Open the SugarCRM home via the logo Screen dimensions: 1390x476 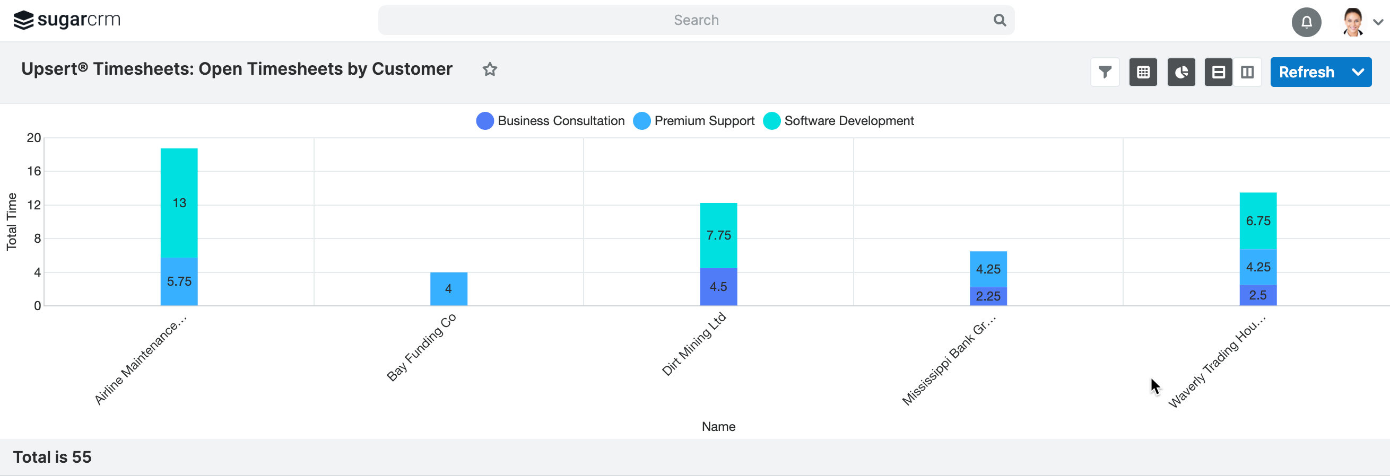click(x=67, y=20)
